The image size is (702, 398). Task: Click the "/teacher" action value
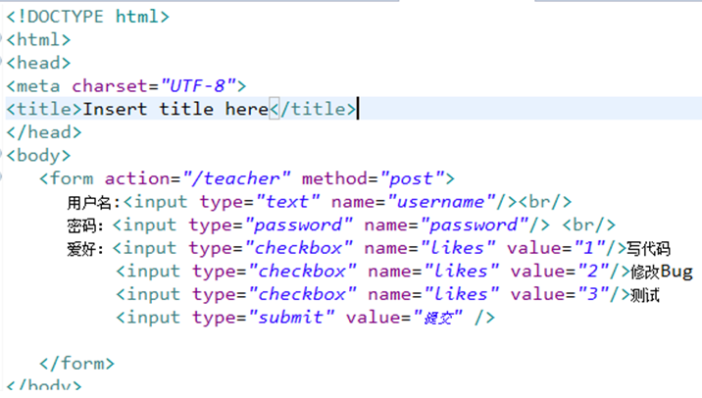(x=236, y=178)
